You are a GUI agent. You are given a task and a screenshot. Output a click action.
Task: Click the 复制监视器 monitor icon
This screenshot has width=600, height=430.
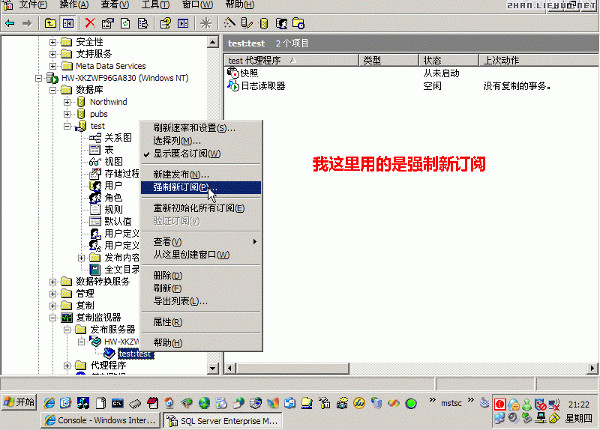(x=67, y=317)
